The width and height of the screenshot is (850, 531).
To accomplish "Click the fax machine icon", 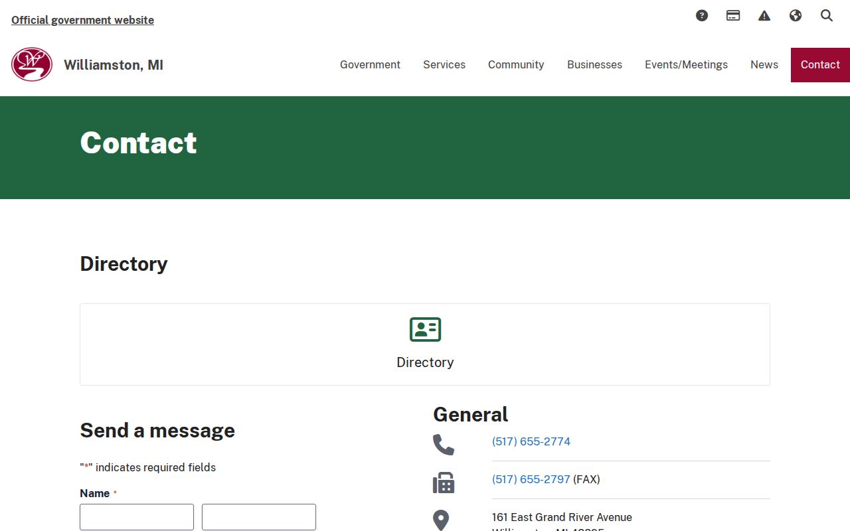I will [x=444, y=483].
